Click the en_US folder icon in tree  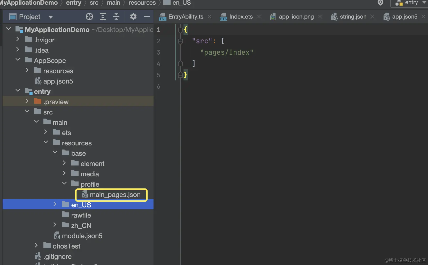[66, 204]
